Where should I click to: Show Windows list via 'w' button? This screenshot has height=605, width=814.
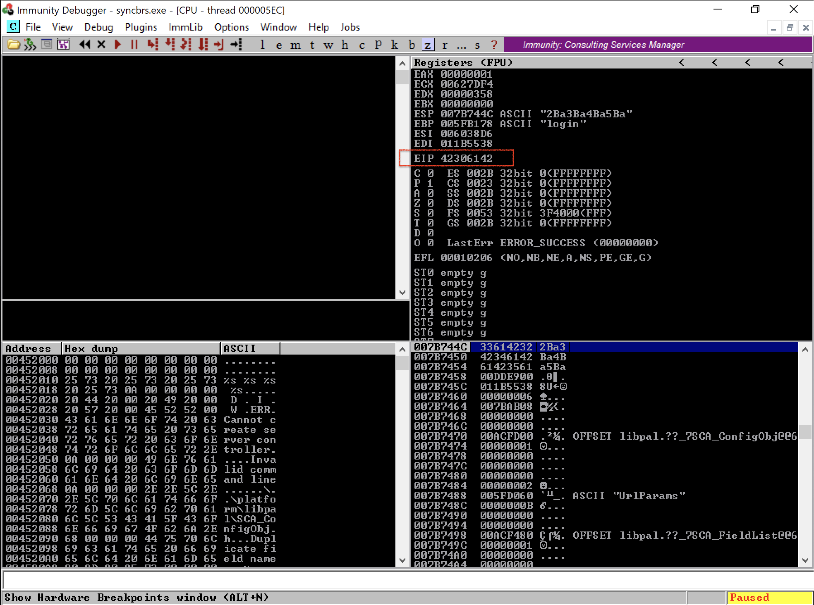(328, 45)
